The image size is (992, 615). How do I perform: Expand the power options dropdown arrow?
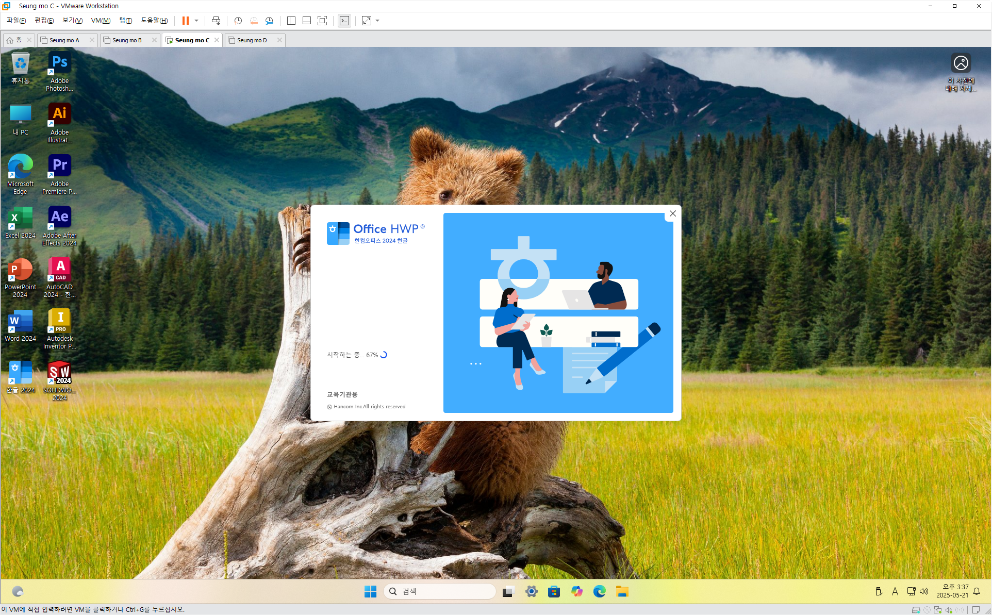[196, 21]
